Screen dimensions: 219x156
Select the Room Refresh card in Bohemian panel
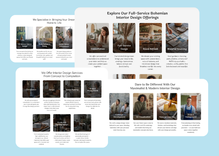[x=150, y=38]
